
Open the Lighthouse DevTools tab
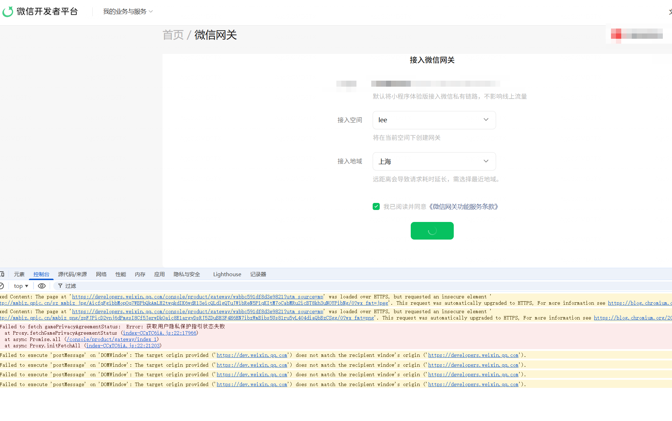(x=227, y=274)
